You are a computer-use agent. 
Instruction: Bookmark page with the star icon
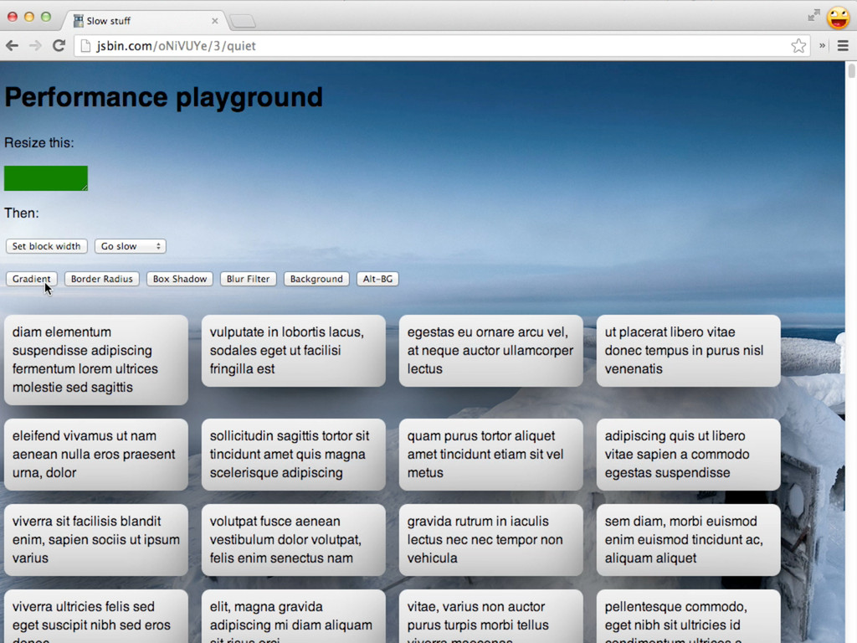(x=798, y=46)
